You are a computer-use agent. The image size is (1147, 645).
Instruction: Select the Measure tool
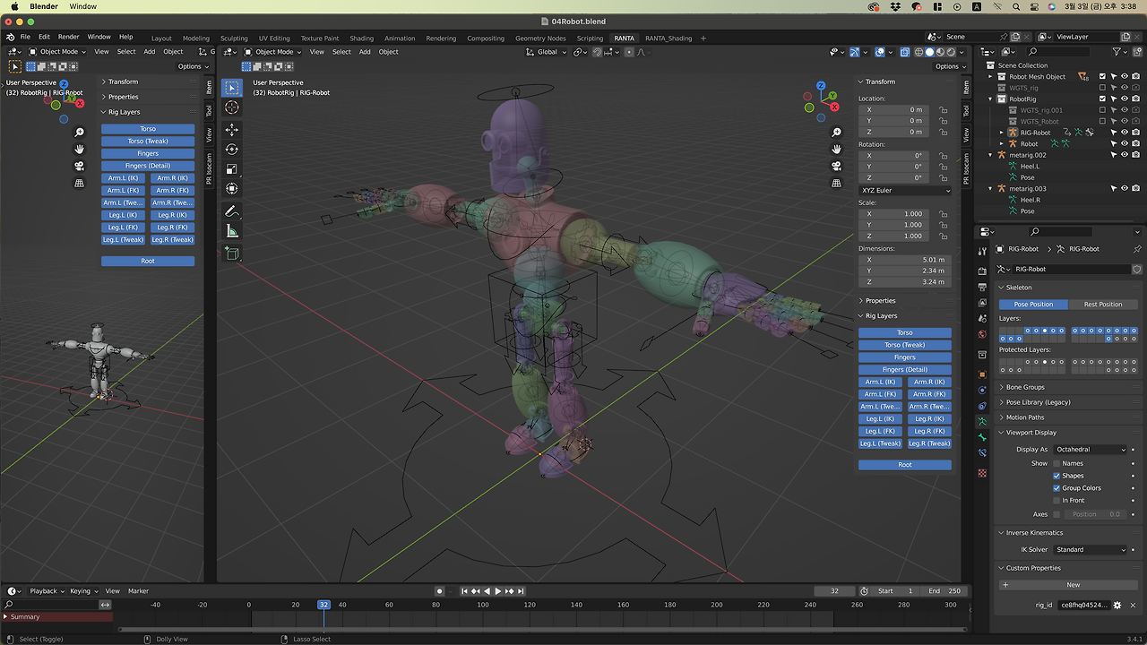pos(232,232)
